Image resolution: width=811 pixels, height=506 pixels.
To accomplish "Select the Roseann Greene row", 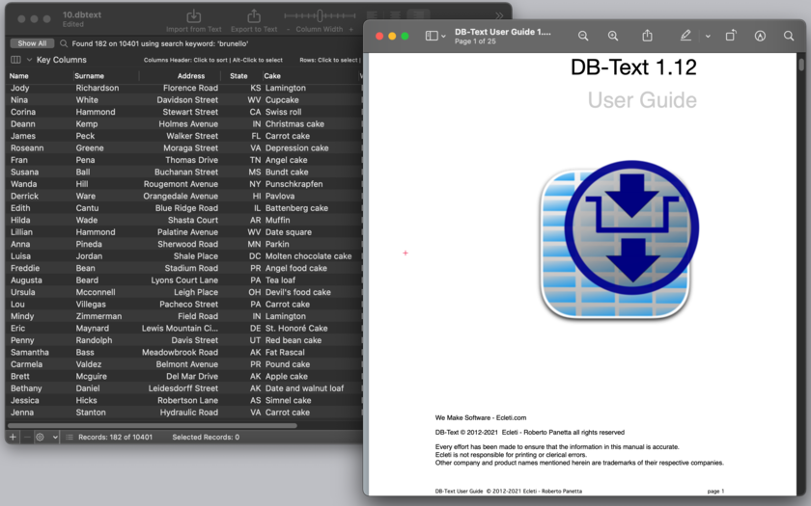I will (183, 147).
